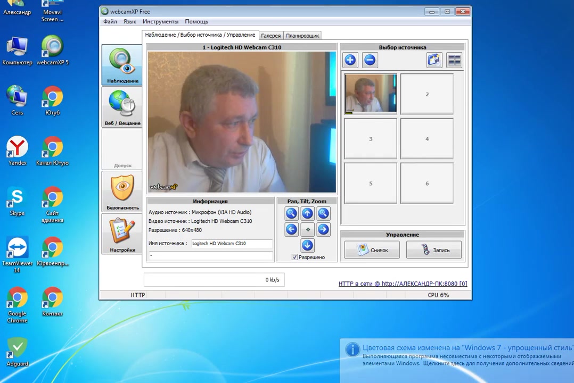The image size is (574, 383).
Task: Click the "Микрофон (VIA HD Audio)" audio source text
Action: (x=222, y=212)
